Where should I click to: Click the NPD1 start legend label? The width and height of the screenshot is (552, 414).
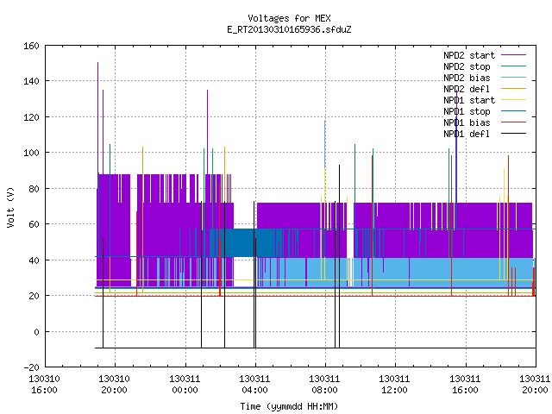[x=469, y=100]
